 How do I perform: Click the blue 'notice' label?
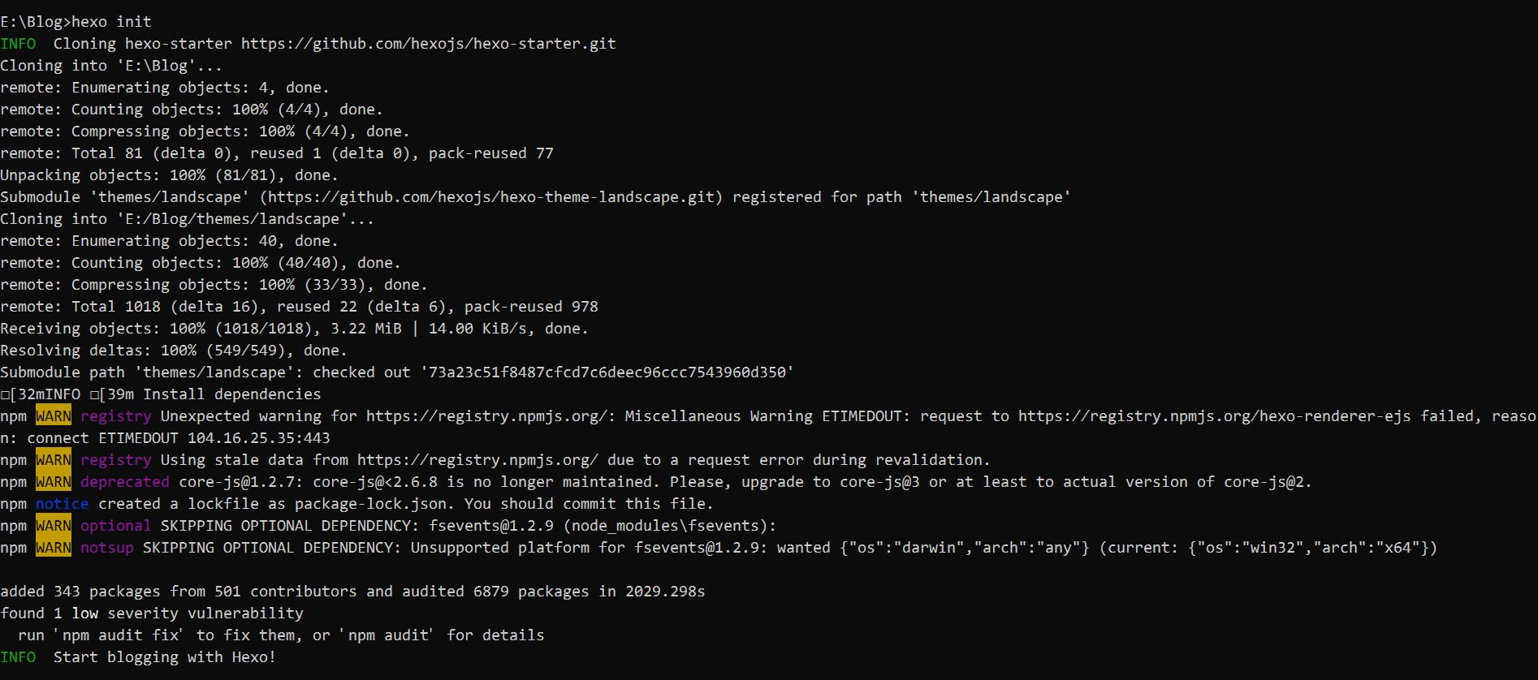[x=63, y=504]
